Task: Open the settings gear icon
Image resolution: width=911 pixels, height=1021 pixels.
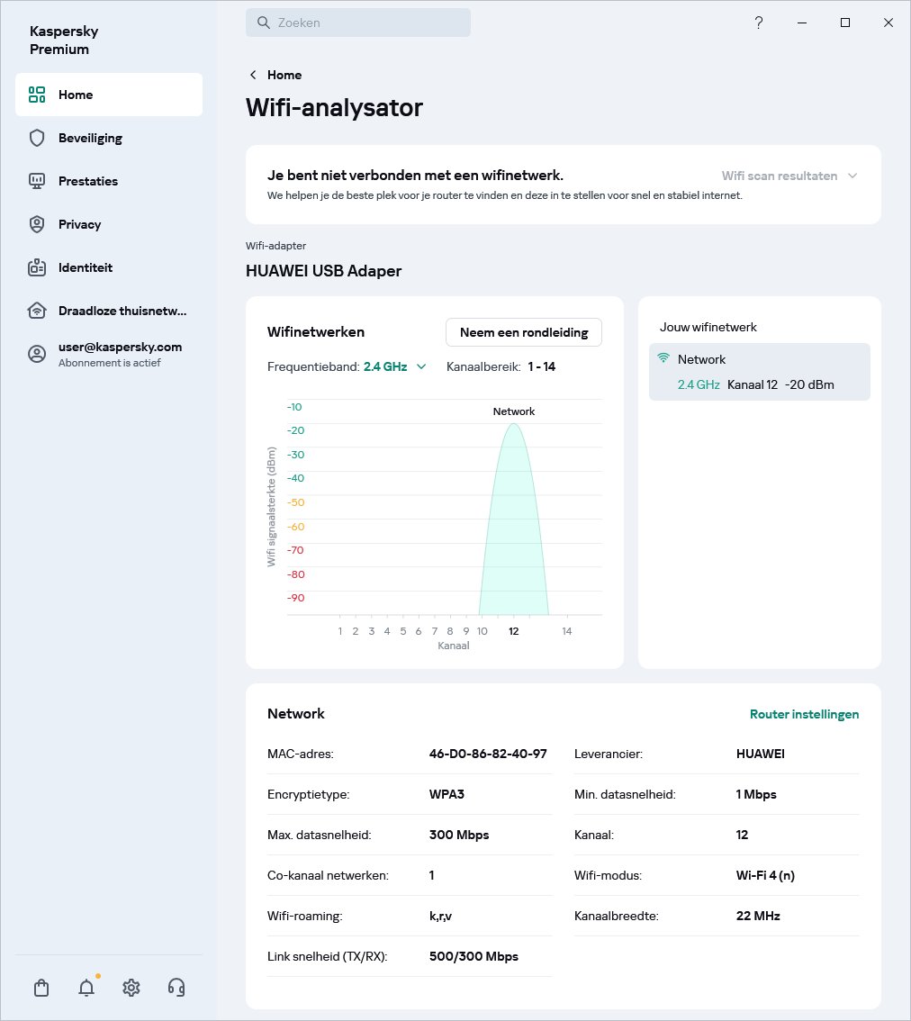Action: pyautogui.click(x=131, y=988)
